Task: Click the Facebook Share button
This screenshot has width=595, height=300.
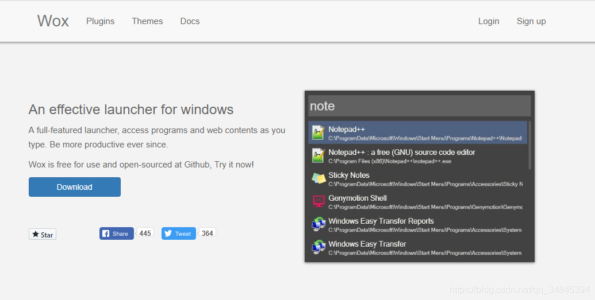Action: coord(117,233)
